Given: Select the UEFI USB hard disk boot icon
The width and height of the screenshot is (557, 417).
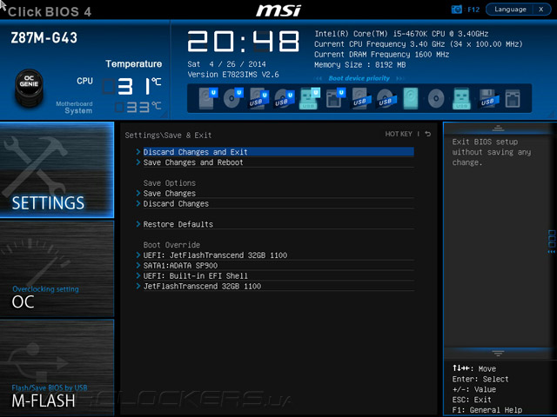Looking at the screenshot, I should 259,98.
